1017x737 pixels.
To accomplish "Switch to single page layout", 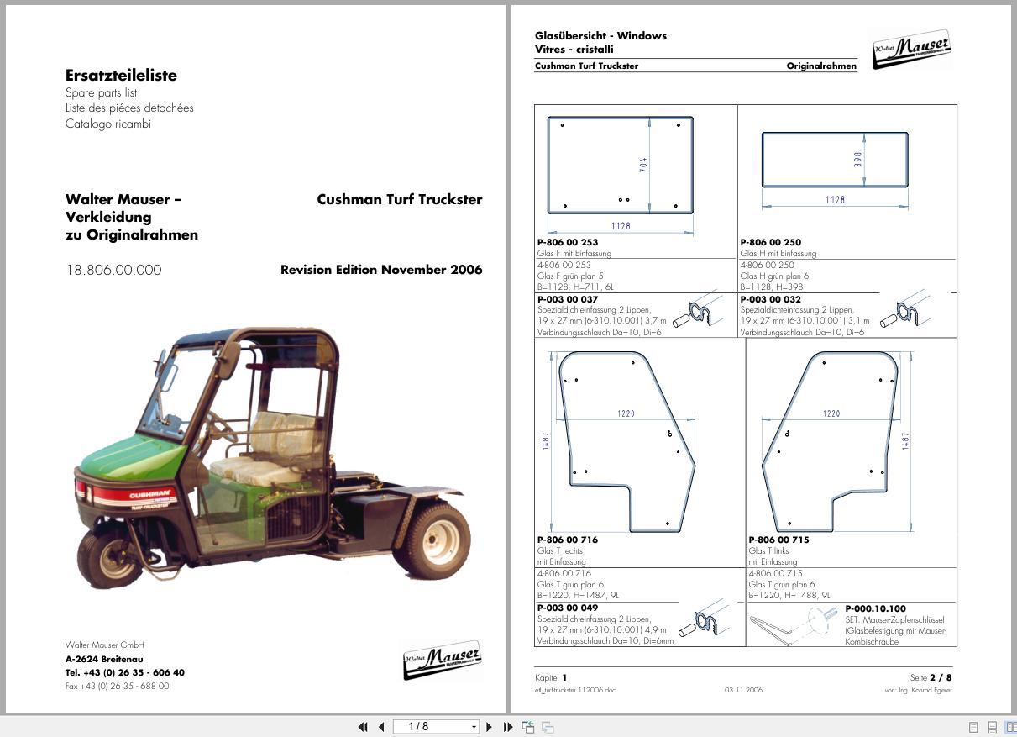I will (973, 727).
